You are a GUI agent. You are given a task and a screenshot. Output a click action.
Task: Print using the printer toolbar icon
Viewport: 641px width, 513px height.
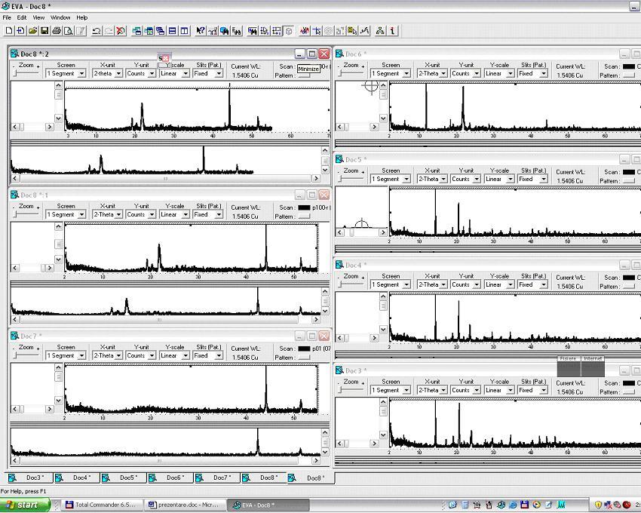point(57,31)
